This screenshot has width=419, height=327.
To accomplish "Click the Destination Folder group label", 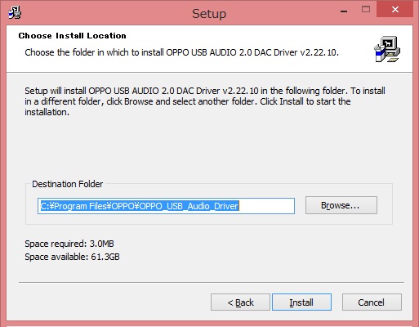I will (x=68, y=184).
